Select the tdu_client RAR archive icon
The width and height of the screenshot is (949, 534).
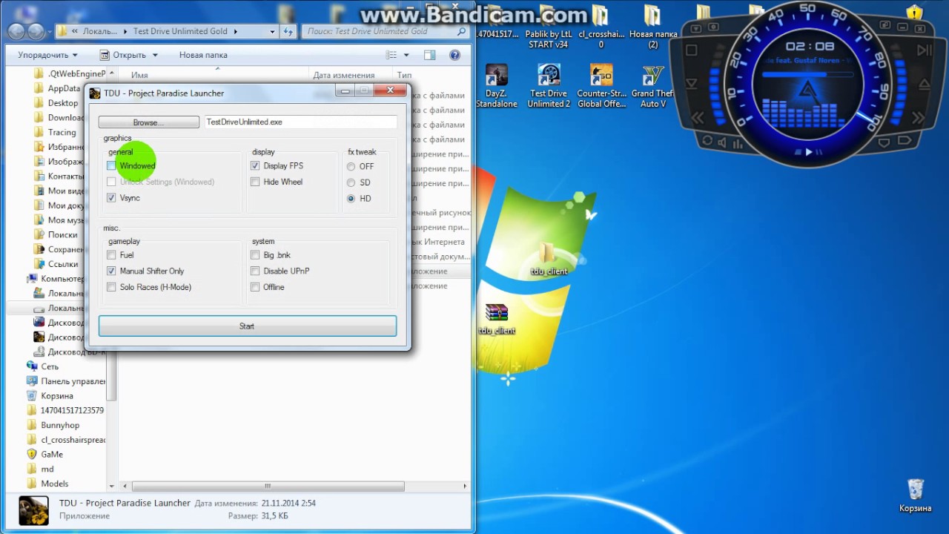click(x=496, y=319)
